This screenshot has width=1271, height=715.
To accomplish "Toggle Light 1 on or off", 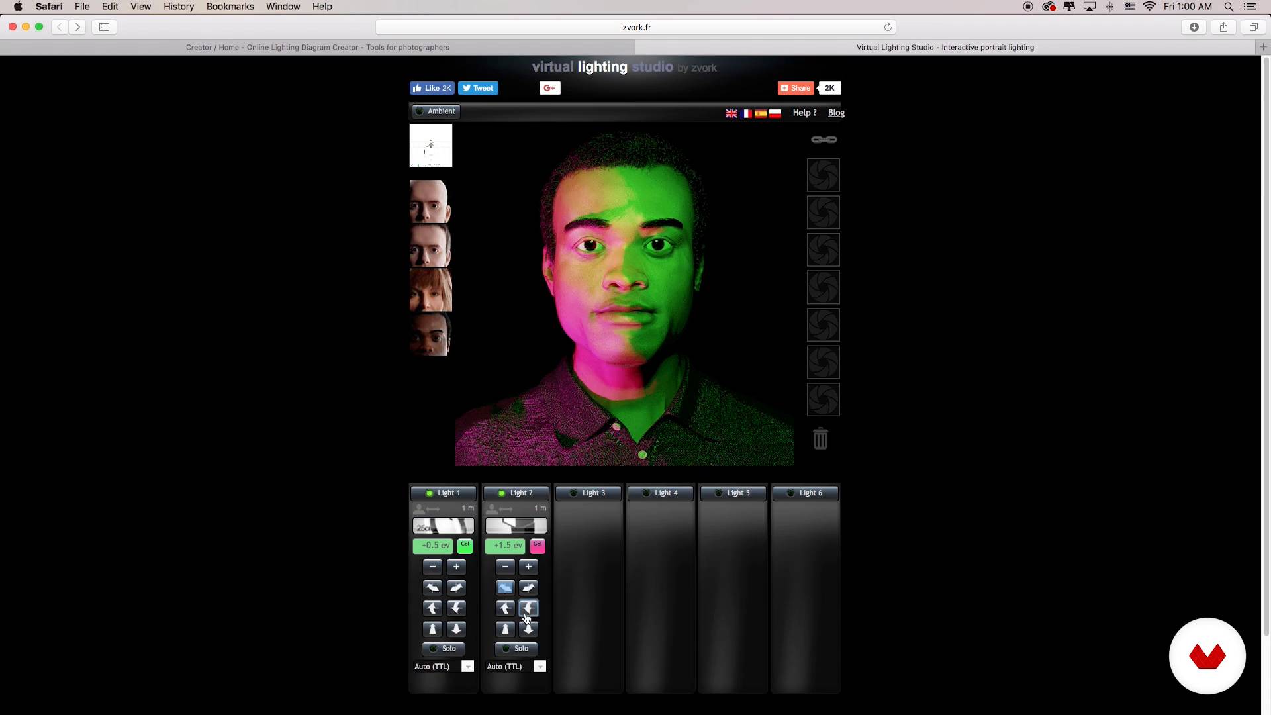I will click(443, 493).
